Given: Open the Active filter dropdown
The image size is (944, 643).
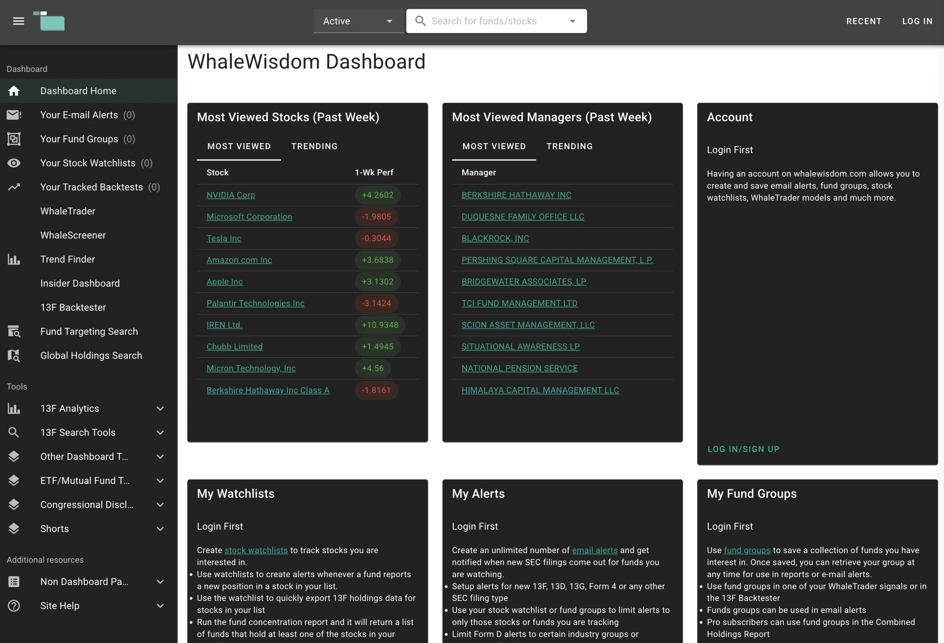Looking at the screenshot, I should point(357,21).
